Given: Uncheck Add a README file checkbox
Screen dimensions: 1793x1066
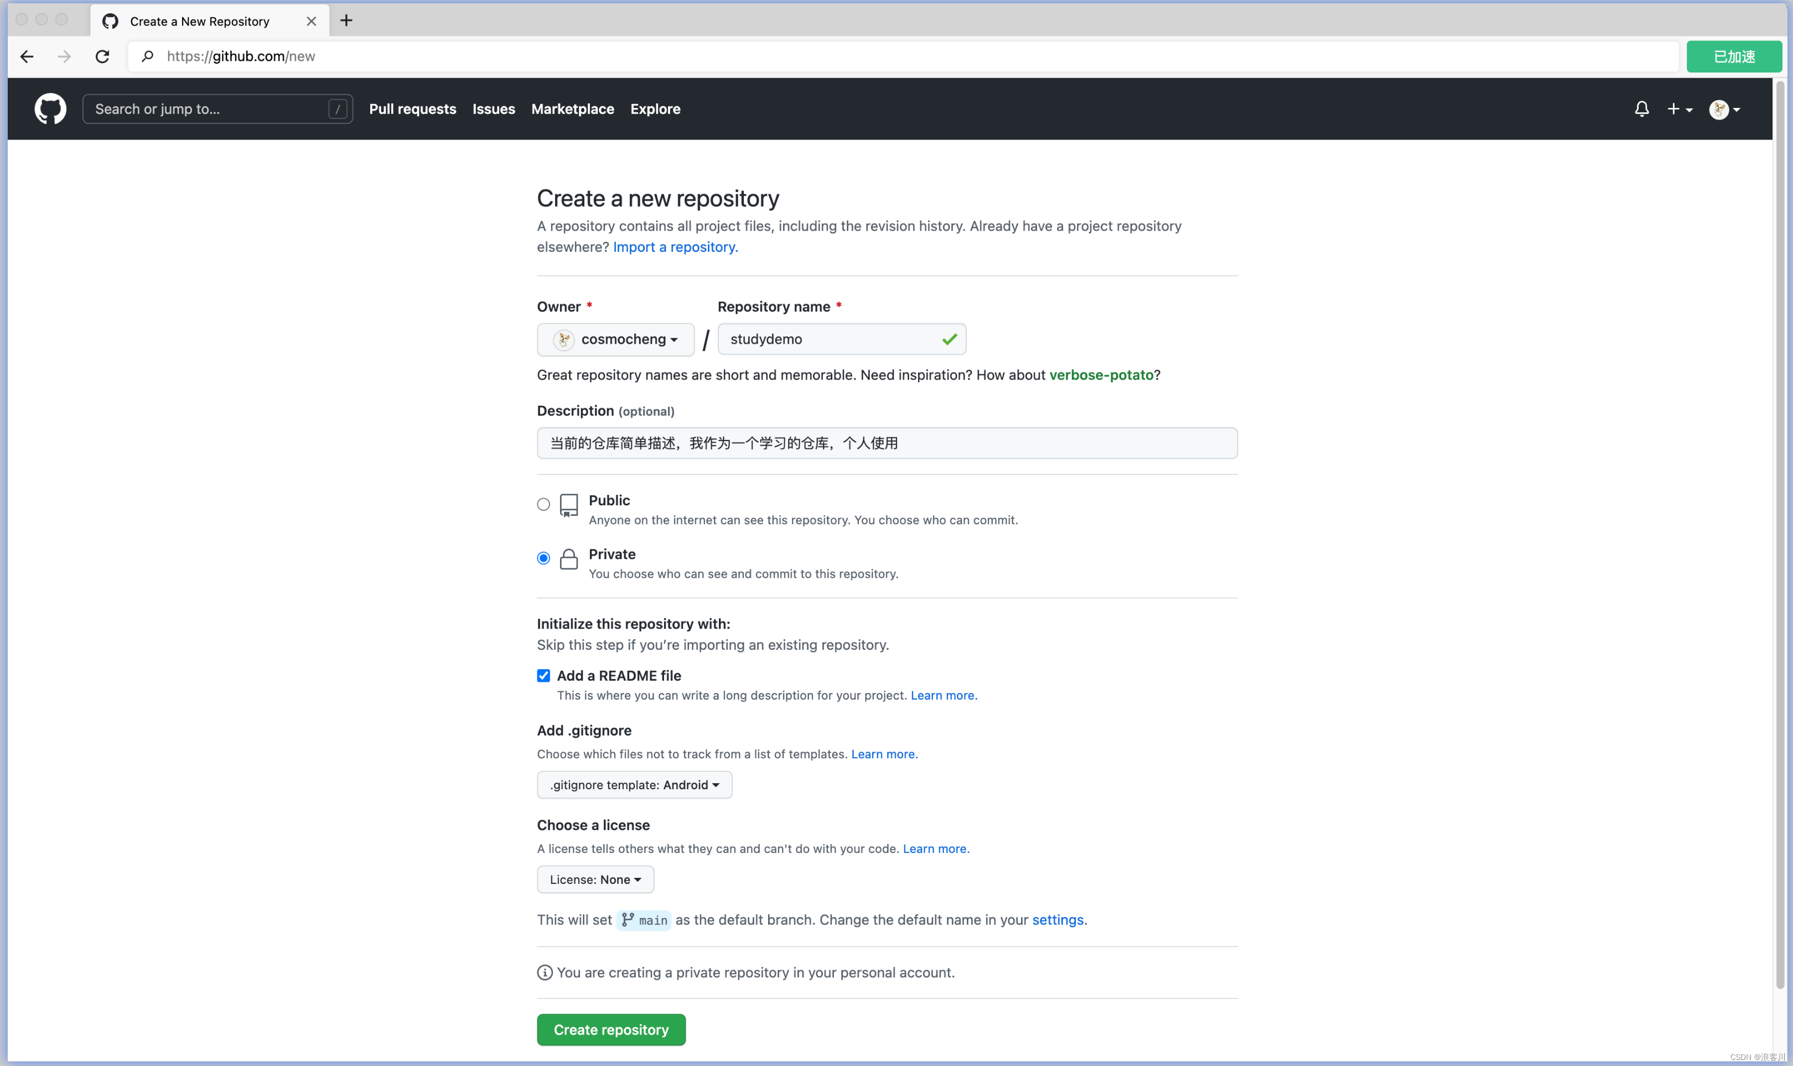Looking at the screenshot, I should (x=543, y=675).
